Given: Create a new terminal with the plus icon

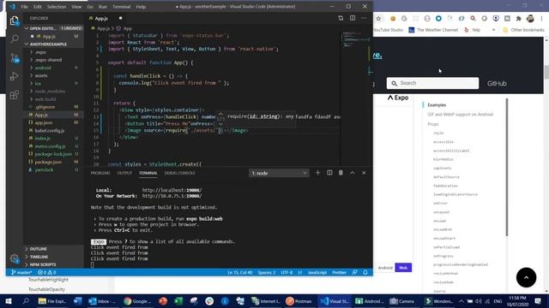Looking at the screenshot, I should coord(318,173).
